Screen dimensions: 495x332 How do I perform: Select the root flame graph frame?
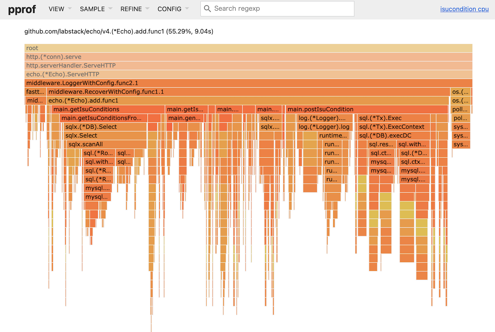click(248, 48)
